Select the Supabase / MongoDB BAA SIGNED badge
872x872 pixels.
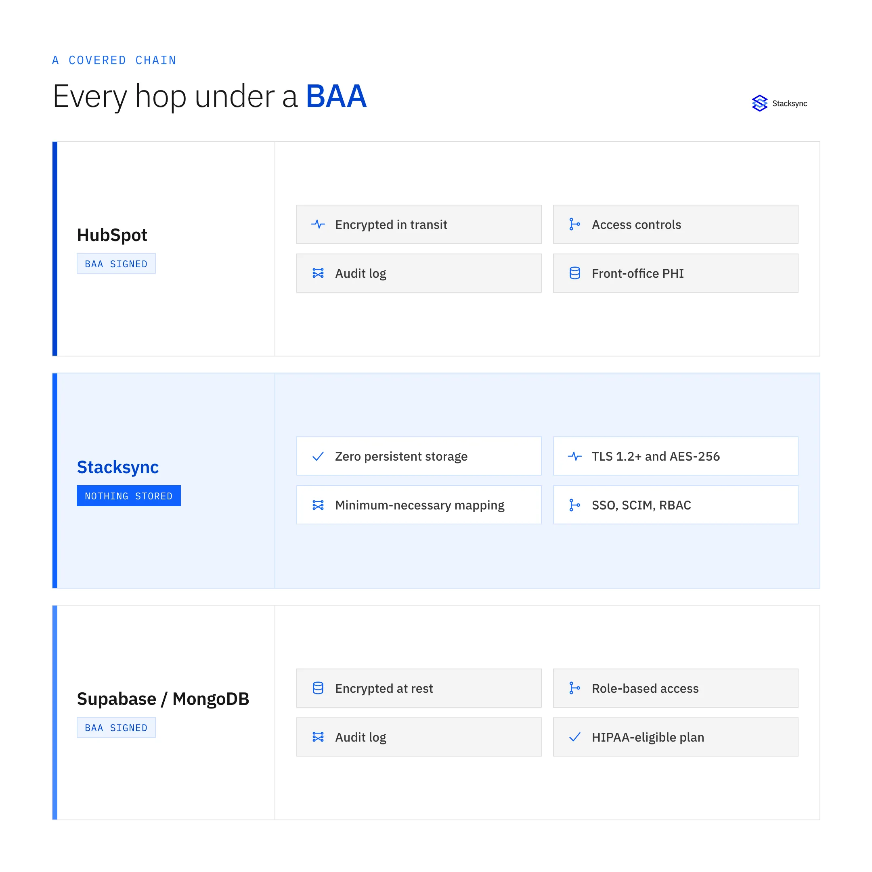coord(116,728)
